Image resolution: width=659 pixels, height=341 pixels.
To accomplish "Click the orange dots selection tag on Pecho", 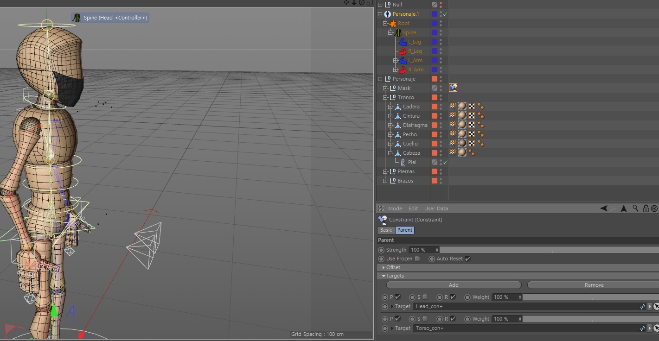I will click(481, 134).
